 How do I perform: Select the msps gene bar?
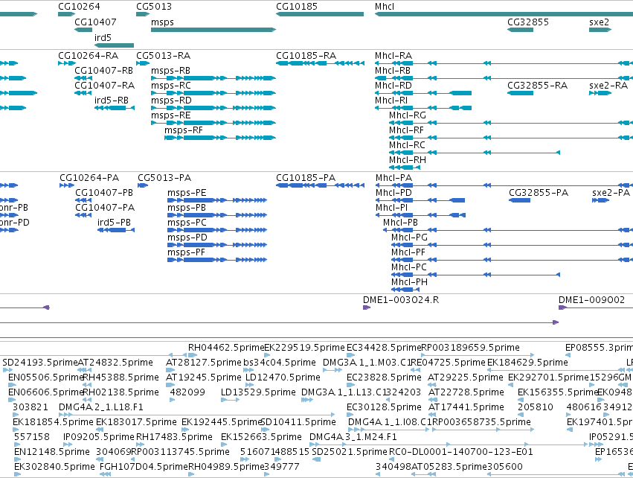coord(213,30)
